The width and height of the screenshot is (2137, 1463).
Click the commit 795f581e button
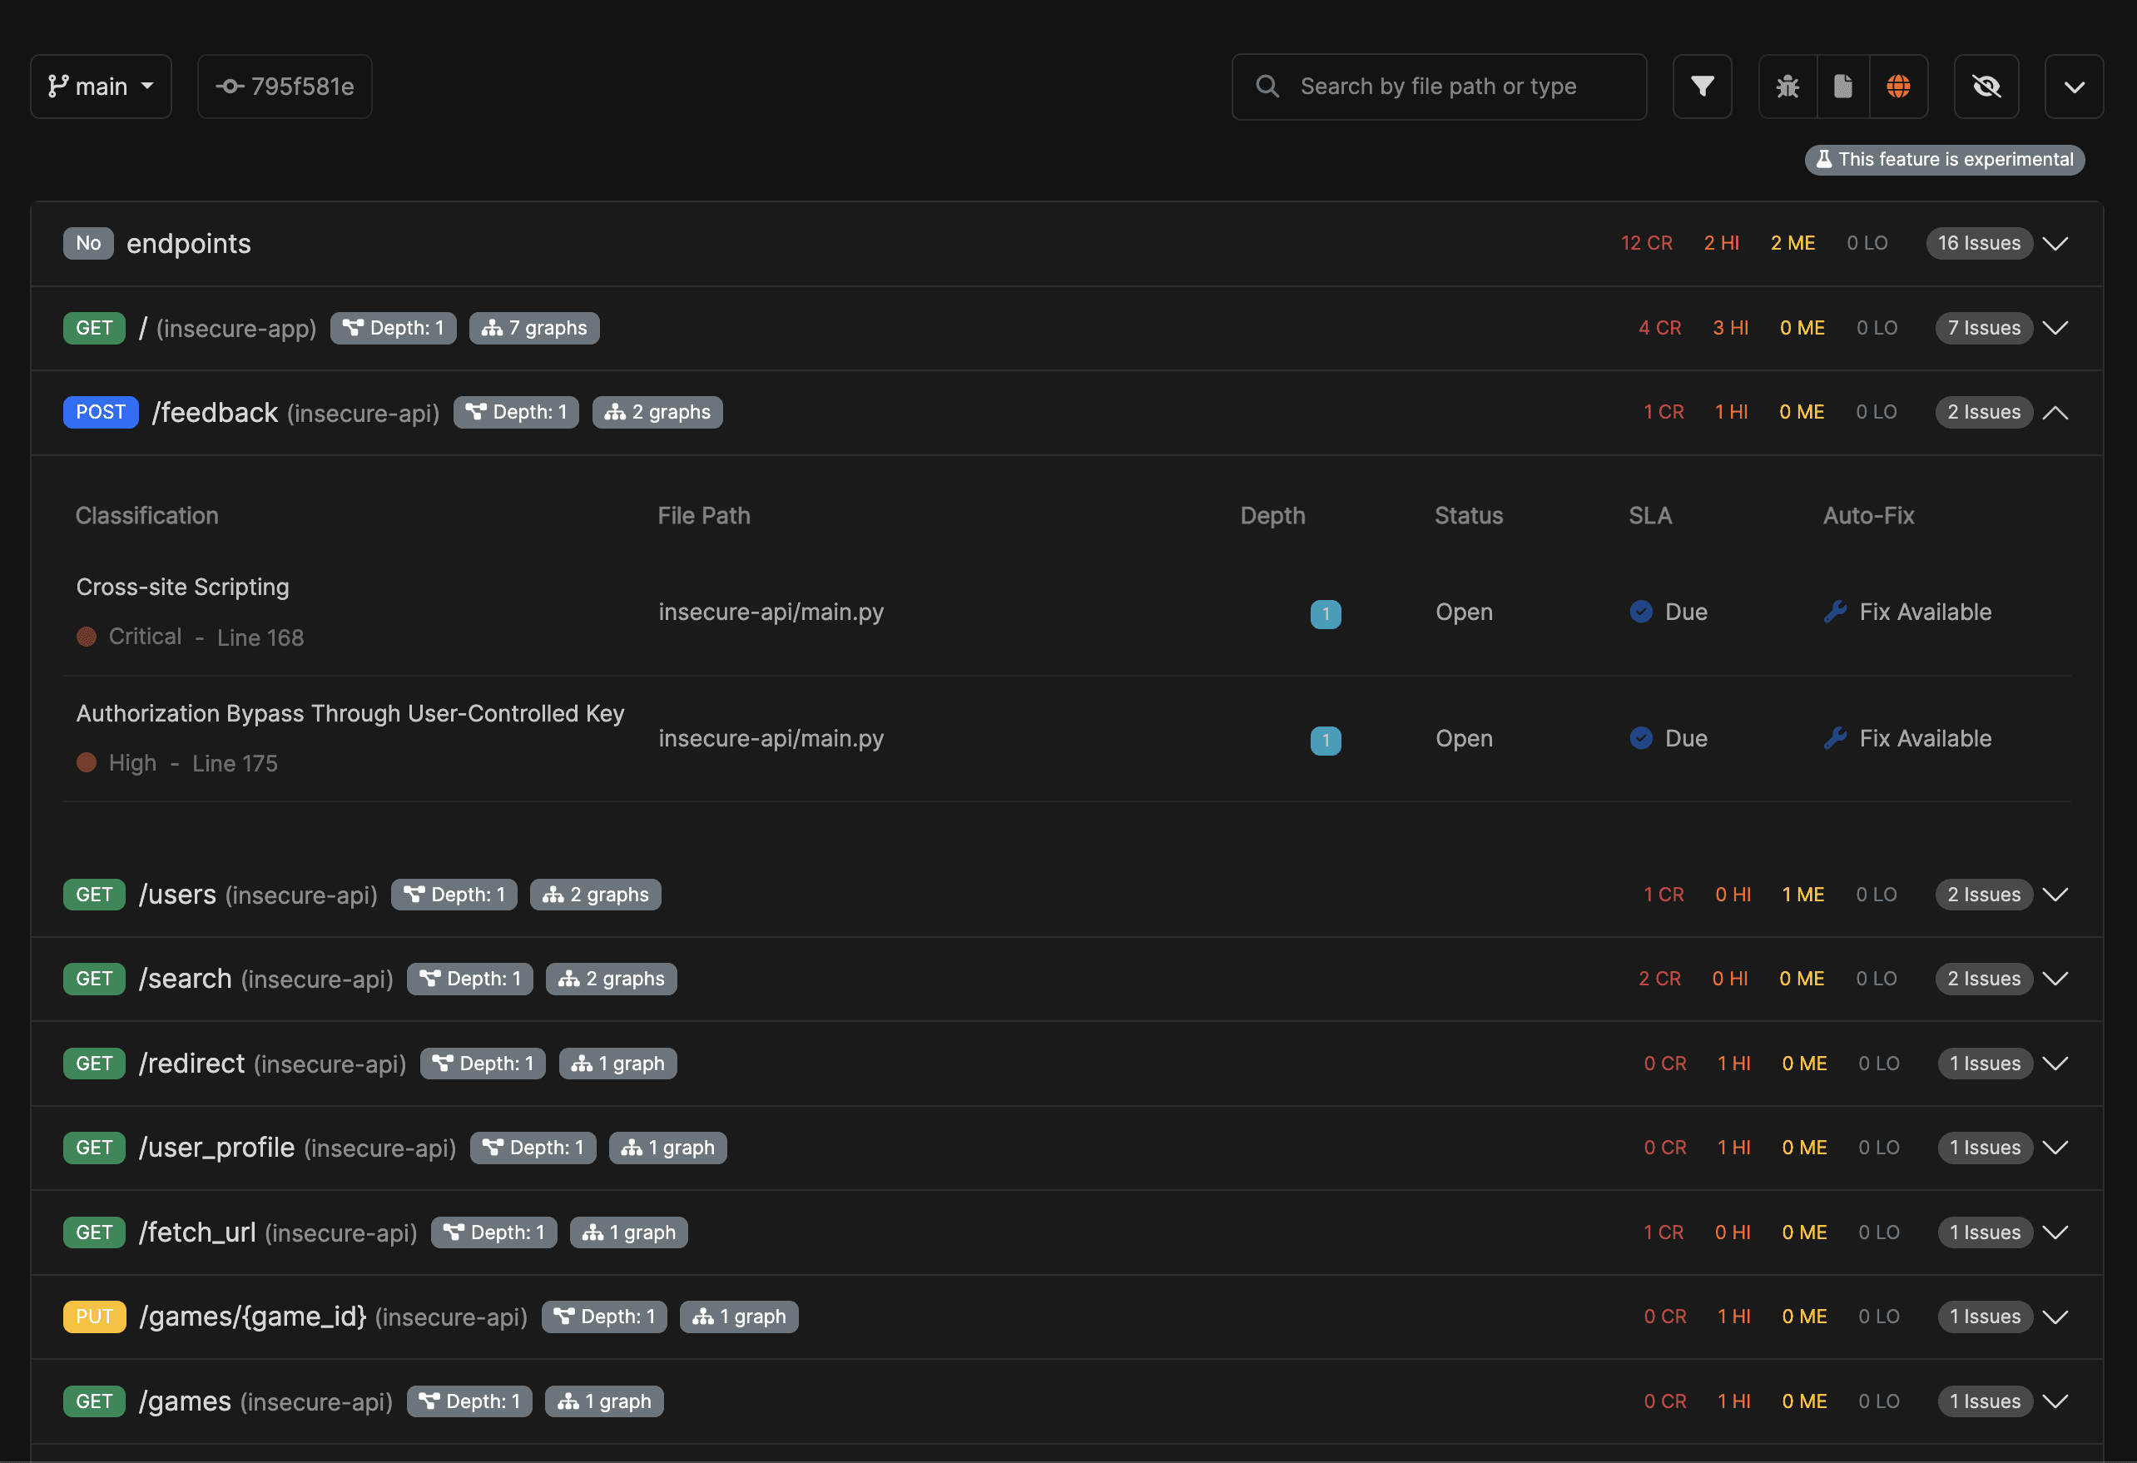click(x=285, y=87)
